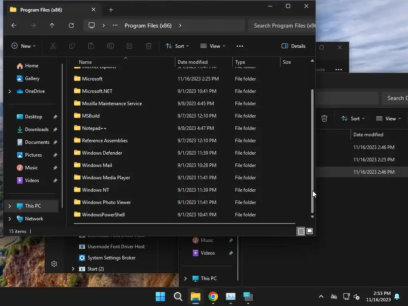The image size is (408, 306).
Task: Select the Program Files (x86) tab
Action: [x=52, y=10]
